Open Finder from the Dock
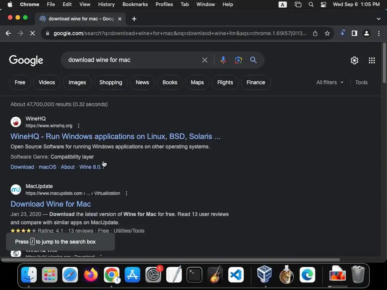This screenshot has height=290, width=387. click(29, 275)
